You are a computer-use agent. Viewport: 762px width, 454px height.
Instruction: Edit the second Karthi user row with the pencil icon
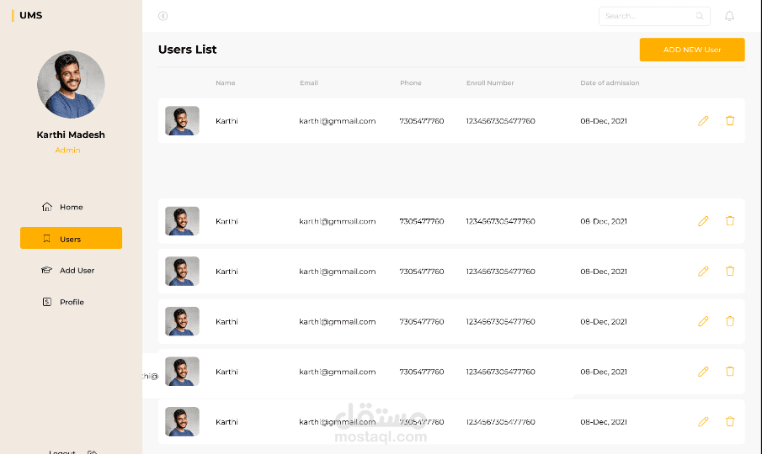pos(703,221)
